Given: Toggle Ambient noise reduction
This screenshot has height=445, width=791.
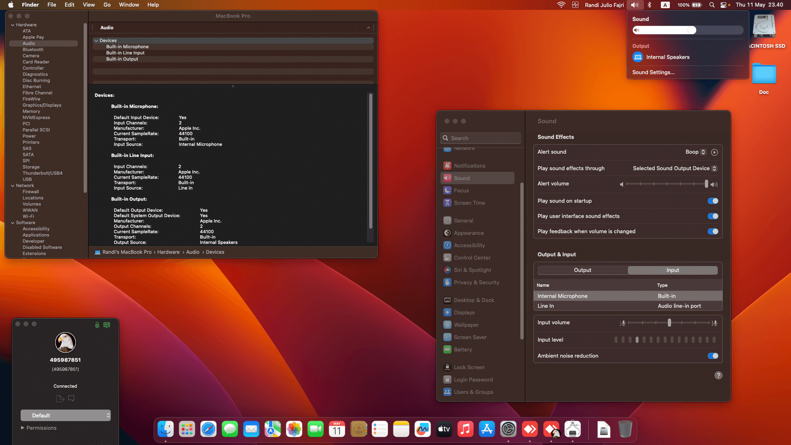Looking at the screenshot, I should pos(713,356).
